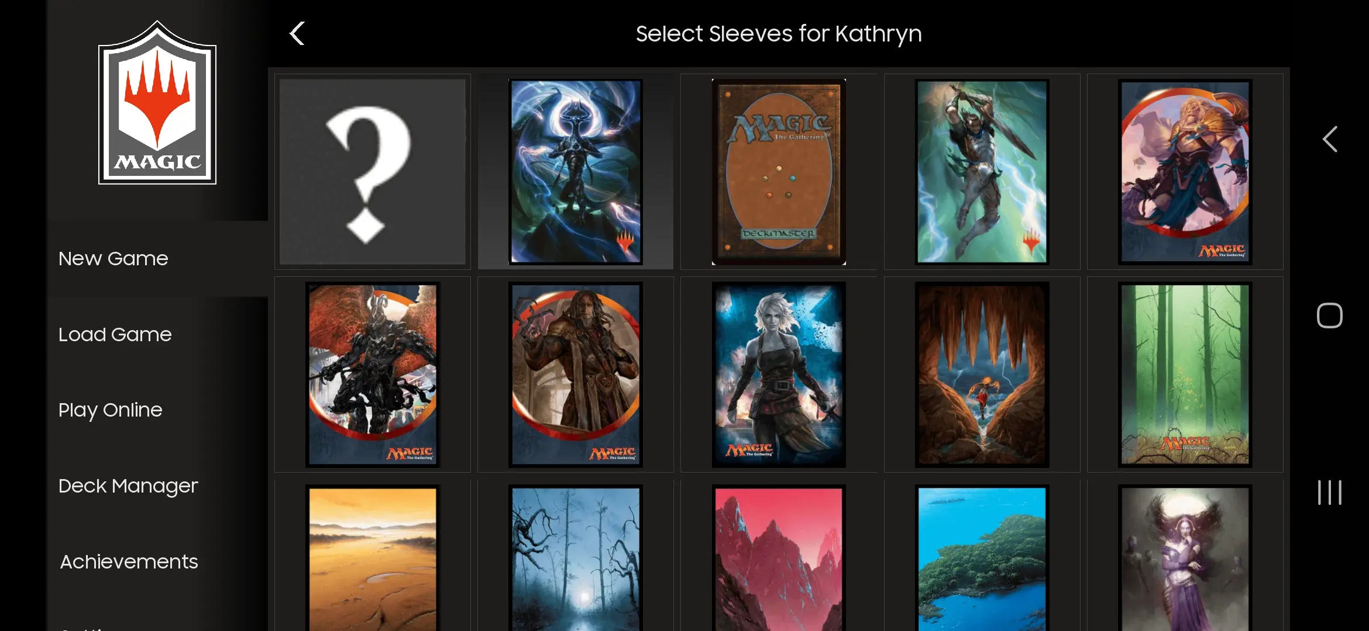This screenshot has width=1369, height=631.
Task: Select the red mountain sleeve
Action: (779, 558)
